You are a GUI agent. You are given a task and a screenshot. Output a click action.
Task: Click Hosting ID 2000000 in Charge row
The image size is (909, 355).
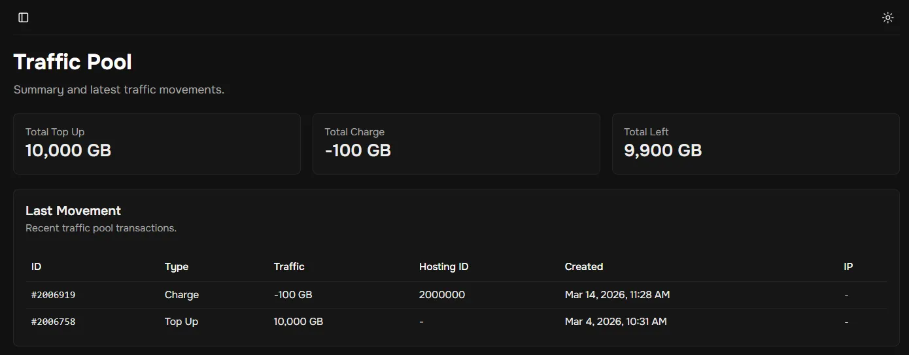tap(442, 295)
